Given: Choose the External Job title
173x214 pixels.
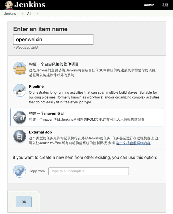Looking at the screenshot, I should [40, 132].
